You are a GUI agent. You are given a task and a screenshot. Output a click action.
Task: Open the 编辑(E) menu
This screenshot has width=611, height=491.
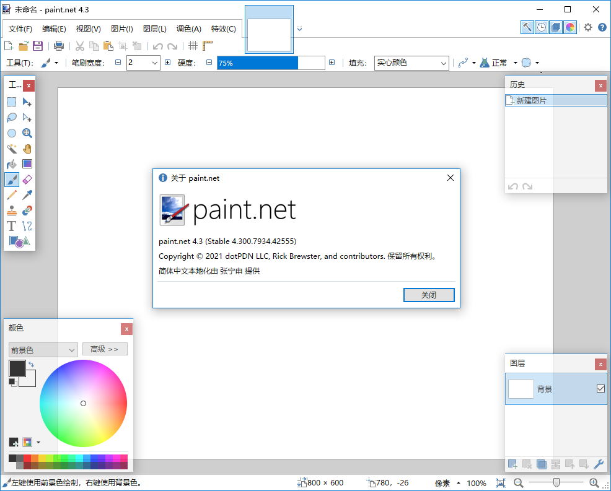click(x=54, y=29)
